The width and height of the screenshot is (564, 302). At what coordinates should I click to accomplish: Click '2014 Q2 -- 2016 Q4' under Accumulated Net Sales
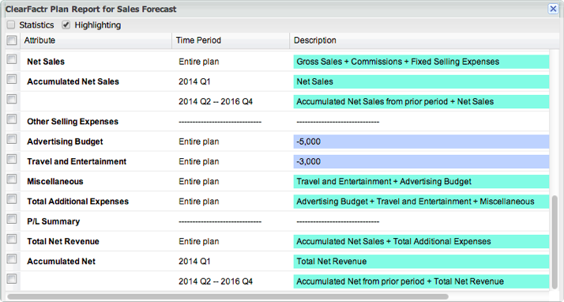[x=216, y=101]
